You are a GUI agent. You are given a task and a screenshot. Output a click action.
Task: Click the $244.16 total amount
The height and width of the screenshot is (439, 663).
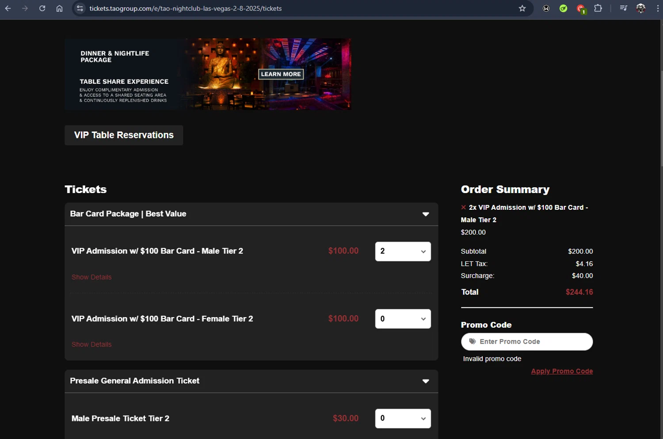pyautogui.click(x=579, y=292)
